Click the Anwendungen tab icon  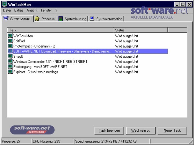[x=6, y=18]
